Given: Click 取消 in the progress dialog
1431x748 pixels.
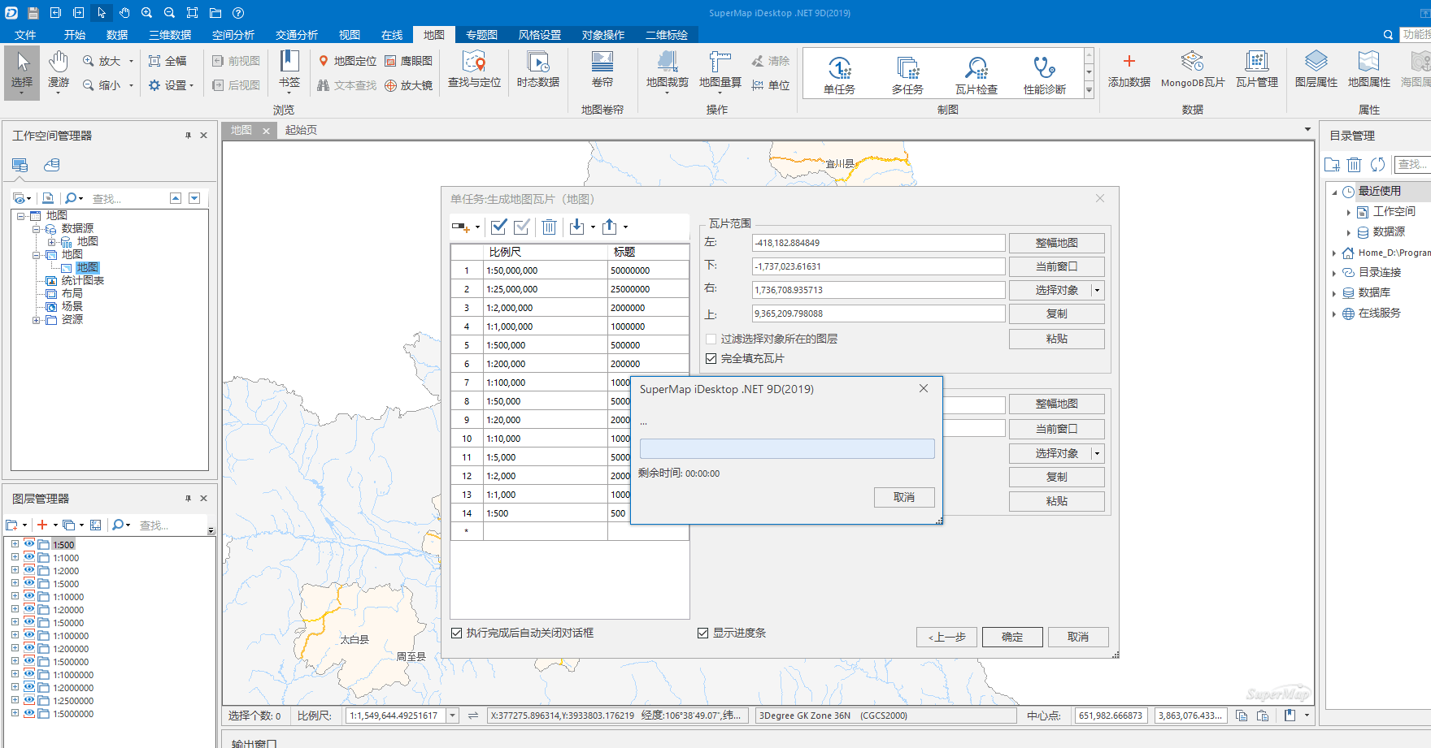Looking at the screenshot, I should (x=904, y=498).
